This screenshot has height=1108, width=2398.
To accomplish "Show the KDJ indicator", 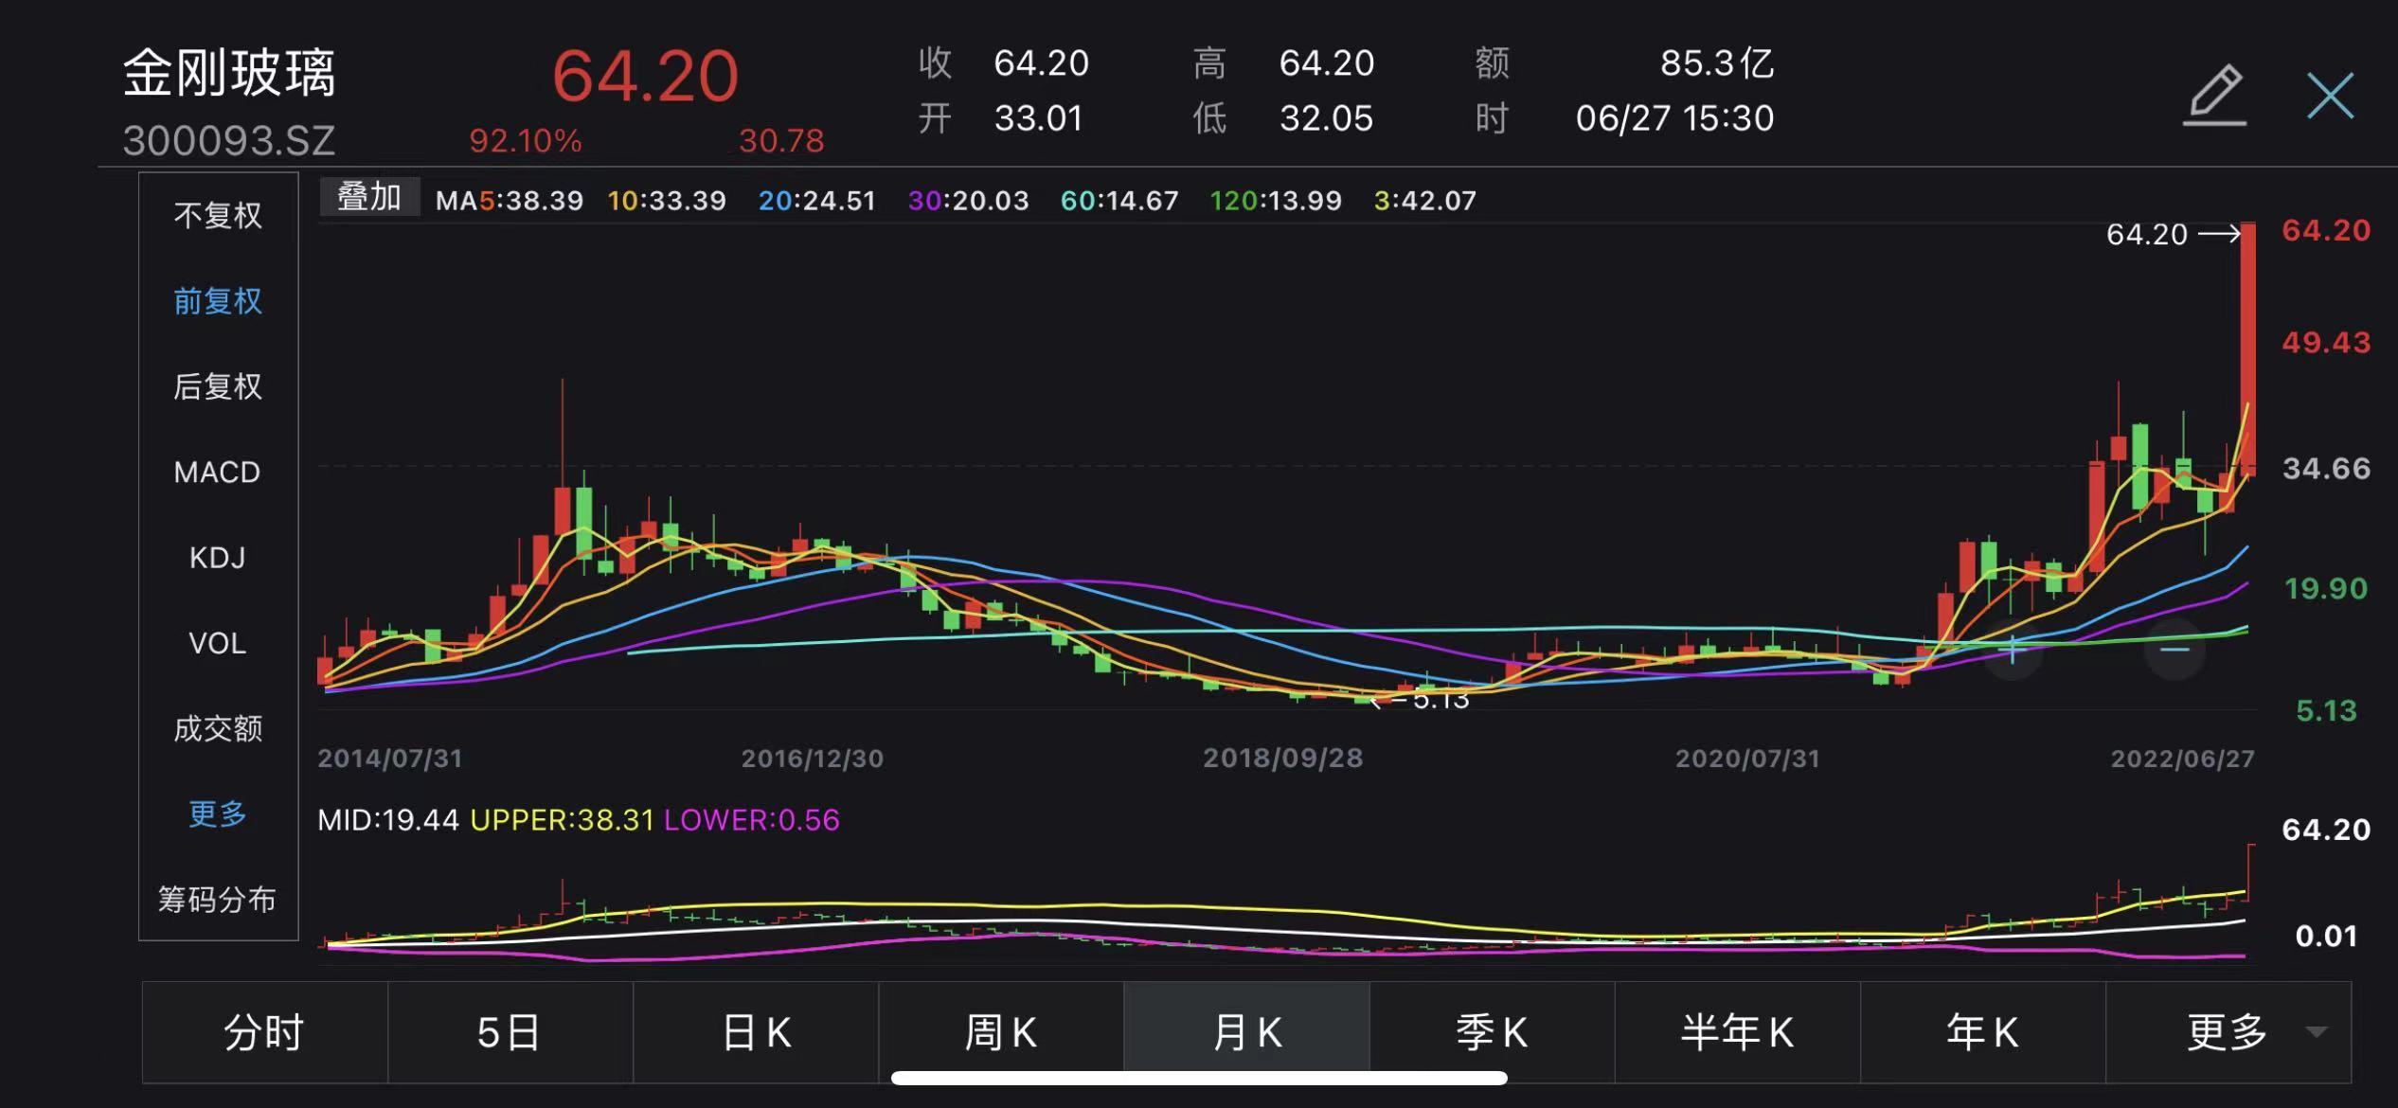I will coord(217,558).
